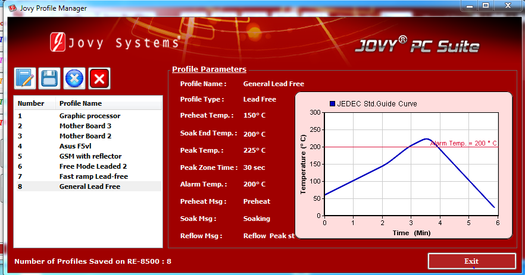Click the Number column header
This screenshot has width=525, height=275.
[x=35, y=103]
